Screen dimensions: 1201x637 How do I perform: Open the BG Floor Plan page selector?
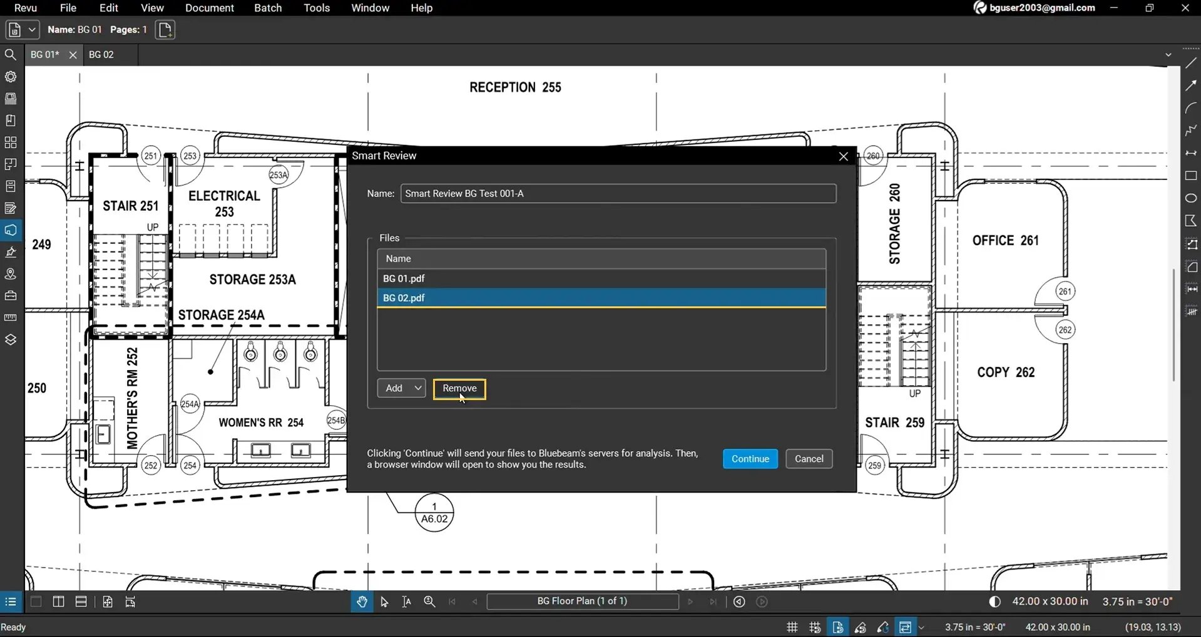pos(582,601)
